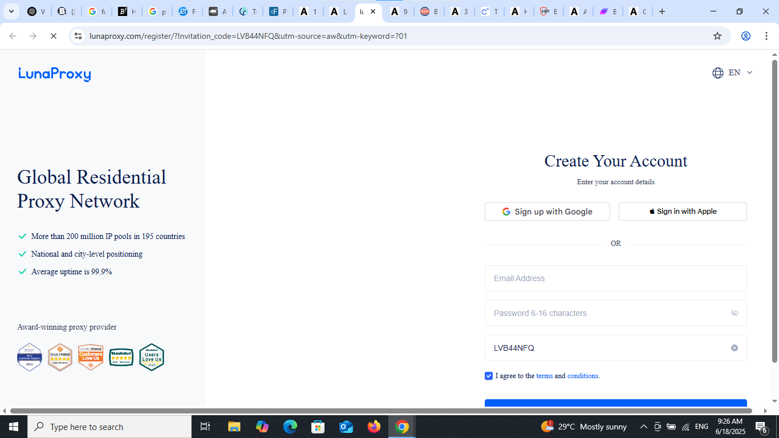
Task: Click the horizontal page scrollbar
Action: tap(381, 411)
